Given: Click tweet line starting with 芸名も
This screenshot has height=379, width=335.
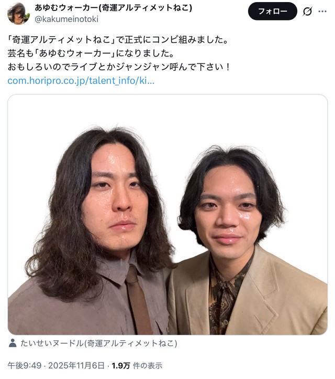Looking at the screenshot, I should tap(91, 53).
